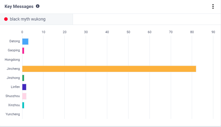
Task: Select the black myth wukong tab
Action: pyautogui.click(x=27, y=19)
